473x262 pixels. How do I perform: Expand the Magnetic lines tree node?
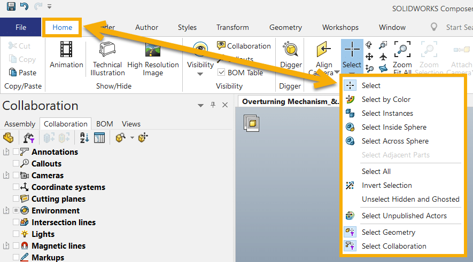coord(6,246)
